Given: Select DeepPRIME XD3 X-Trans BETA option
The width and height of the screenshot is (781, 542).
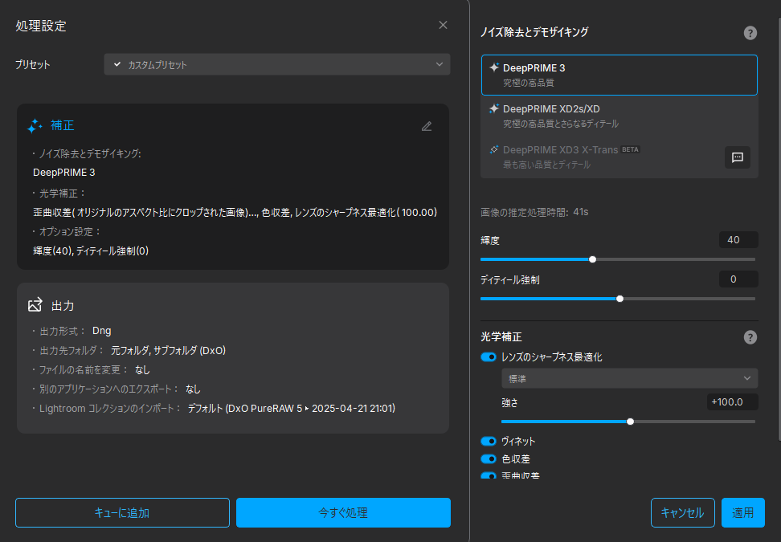Looking at the screenshot, I should pos(603,157).
